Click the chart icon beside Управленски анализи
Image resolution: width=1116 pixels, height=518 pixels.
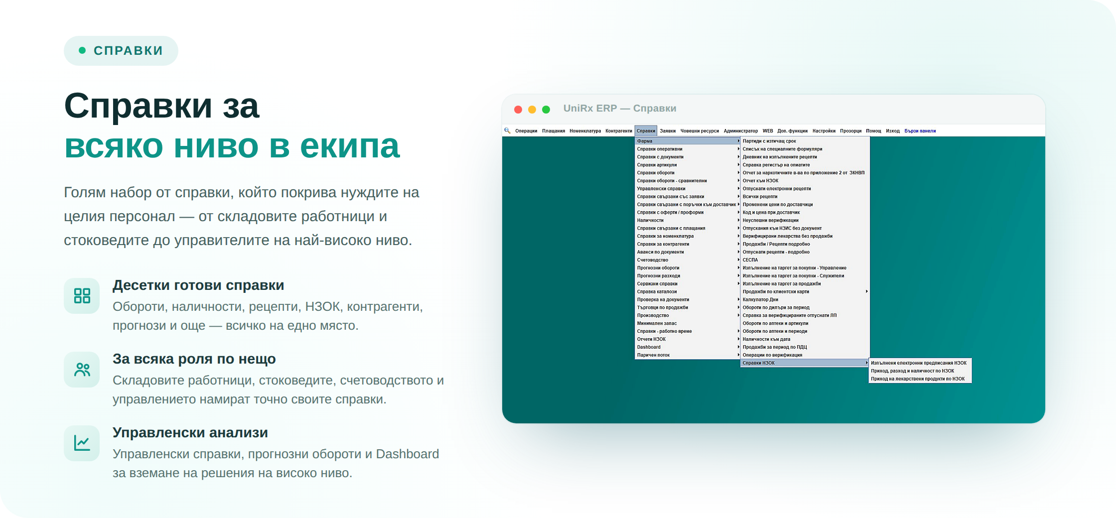82,443
